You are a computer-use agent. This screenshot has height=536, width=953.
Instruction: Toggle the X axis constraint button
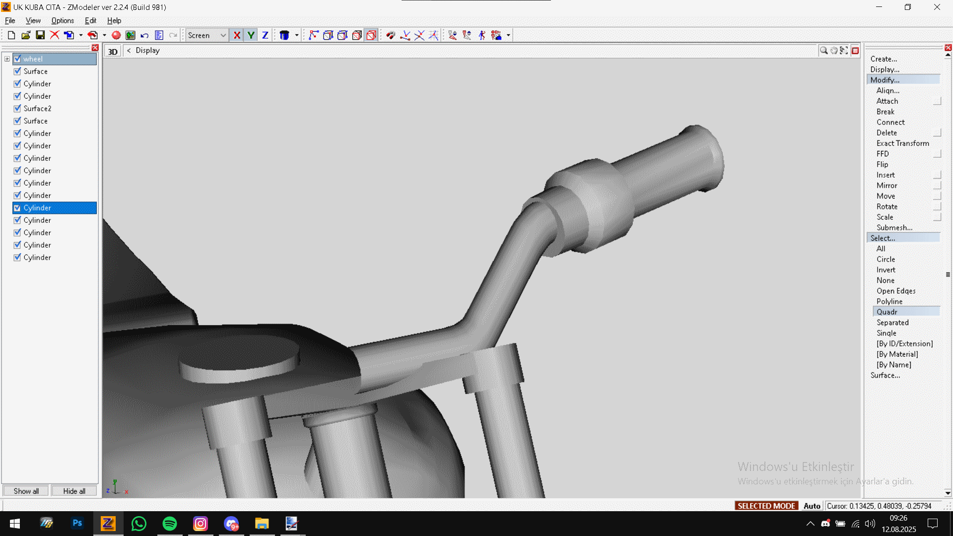click(237, 35)
